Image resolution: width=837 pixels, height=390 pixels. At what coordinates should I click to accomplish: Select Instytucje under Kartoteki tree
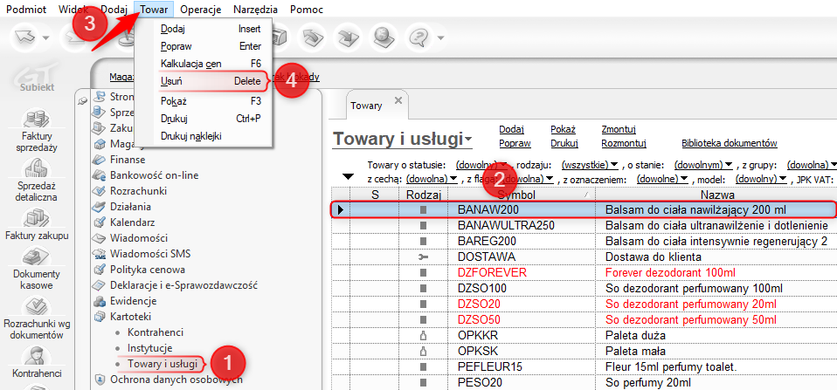coord(149,348)
